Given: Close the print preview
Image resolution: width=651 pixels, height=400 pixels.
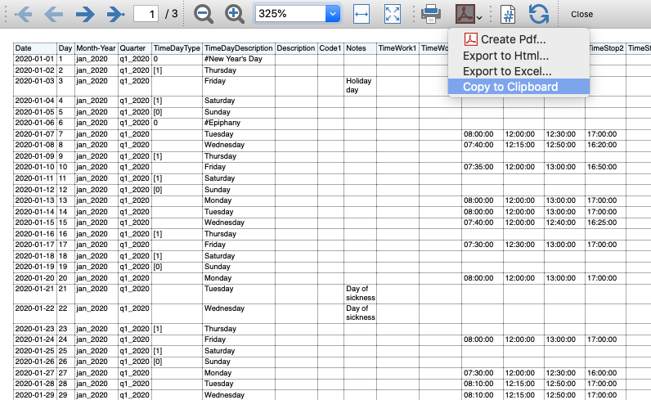Looking at the screenshot, I should pyautogui.click(x=581, y=14).
